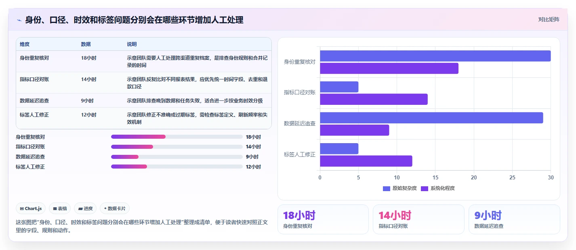Click the 身份重复核对 progress bar

coord(177,137)
